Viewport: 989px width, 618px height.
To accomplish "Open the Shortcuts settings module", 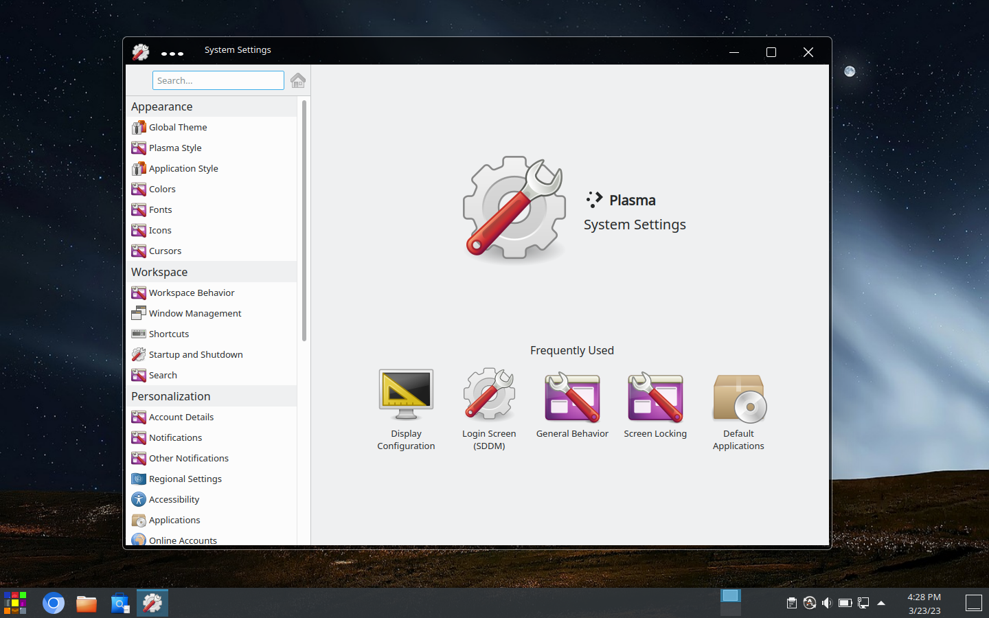I will (213, 334).
